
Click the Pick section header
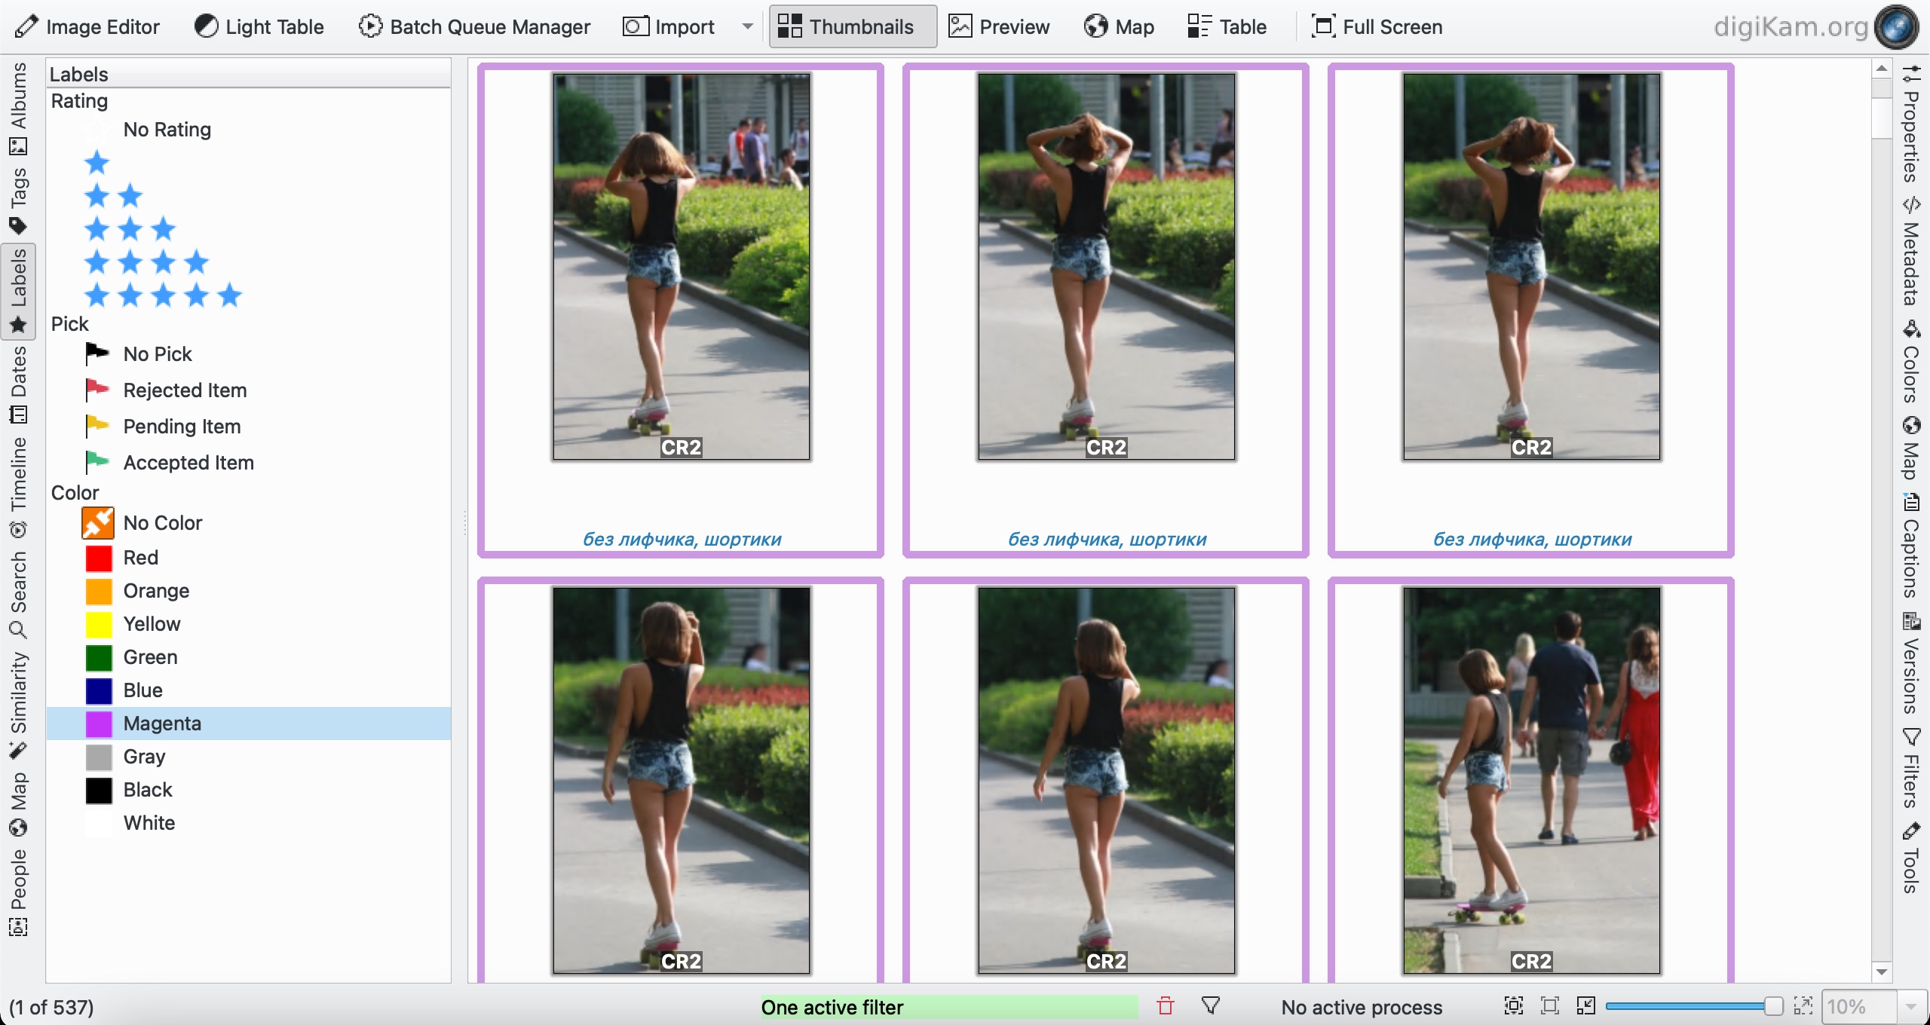click(x=69, y=324)
